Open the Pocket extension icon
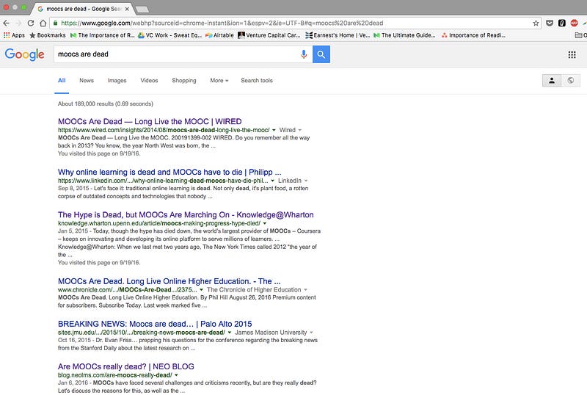Image resolution: width=587 pixels, height=395 pixels. [x=549, y=23]
